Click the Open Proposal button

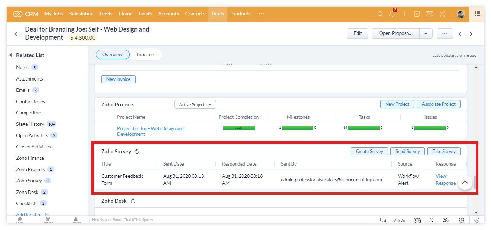396,34
